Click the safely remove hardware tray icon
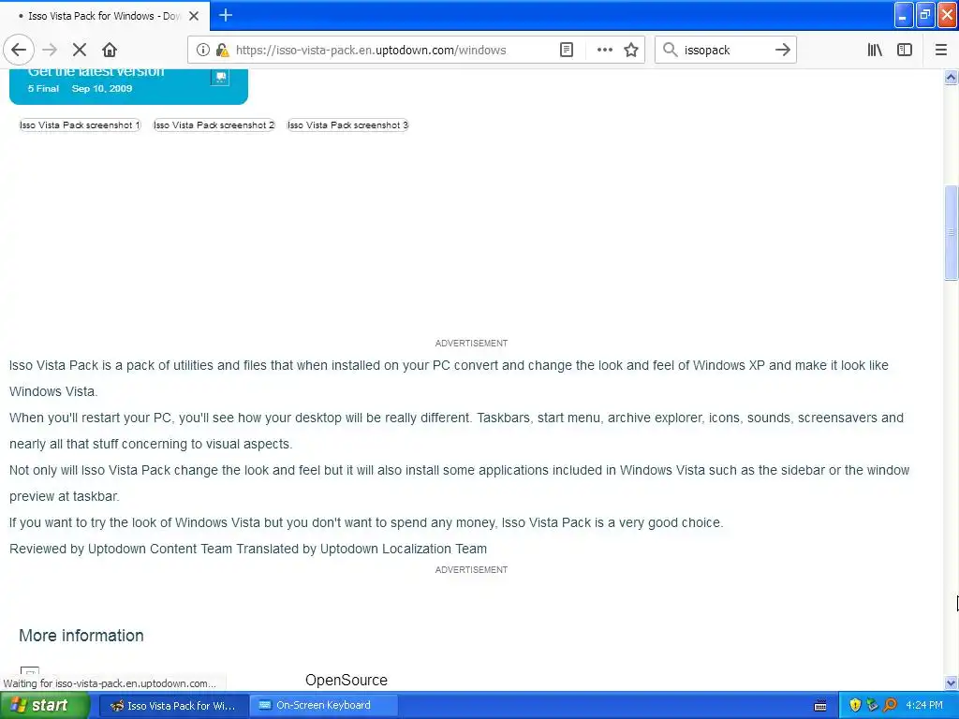 pyautogui.click(x=873, y=706)
